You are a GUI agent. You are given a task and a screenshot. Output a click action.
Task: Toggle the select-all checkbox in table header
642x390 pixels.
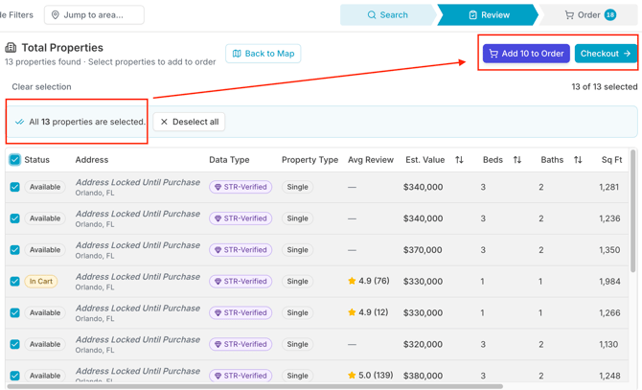pyautogui.click(x=14, y=160)
